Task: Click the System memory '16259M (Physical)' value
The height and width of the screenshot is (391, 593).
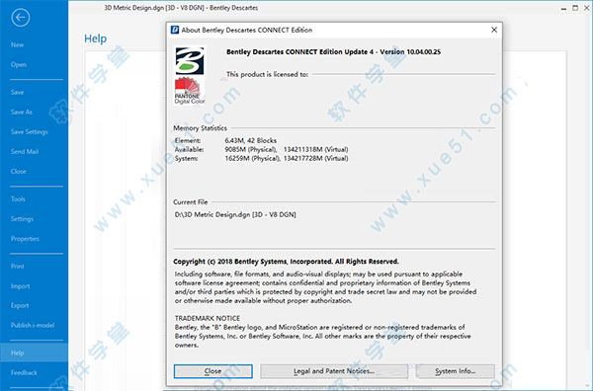Action: click(252, 158)
